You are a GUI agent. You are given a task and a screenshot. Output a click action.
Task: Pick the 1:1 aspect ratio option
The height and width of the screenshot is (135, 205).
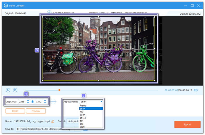click(x=91, y=123)
